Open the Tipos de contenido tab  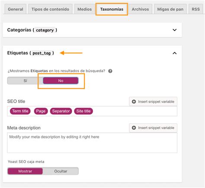pyautogui.click(x=50, y=9)
